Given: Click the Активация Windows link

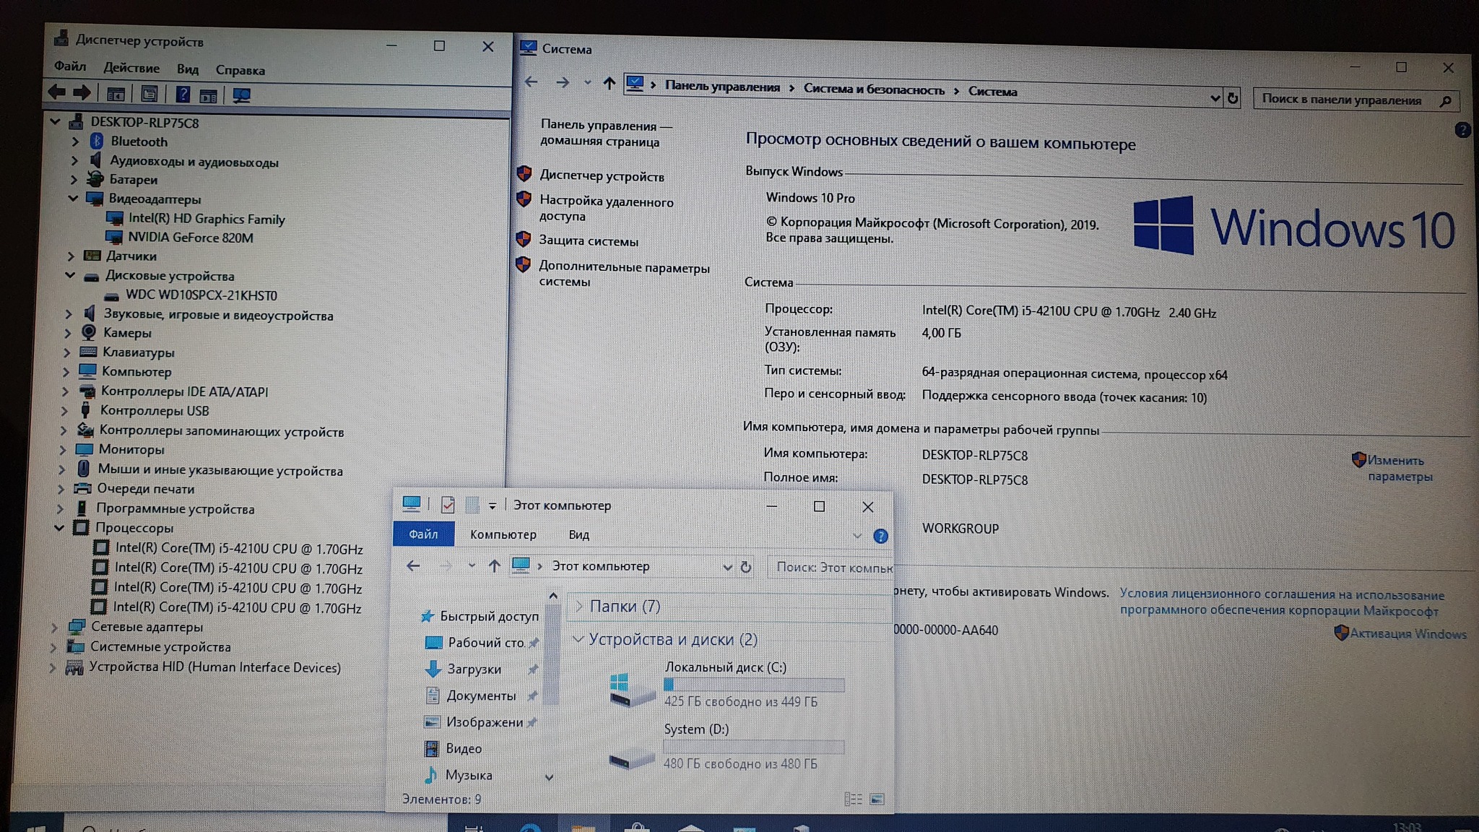Looking at the screenshot, I should (1408, 634).
